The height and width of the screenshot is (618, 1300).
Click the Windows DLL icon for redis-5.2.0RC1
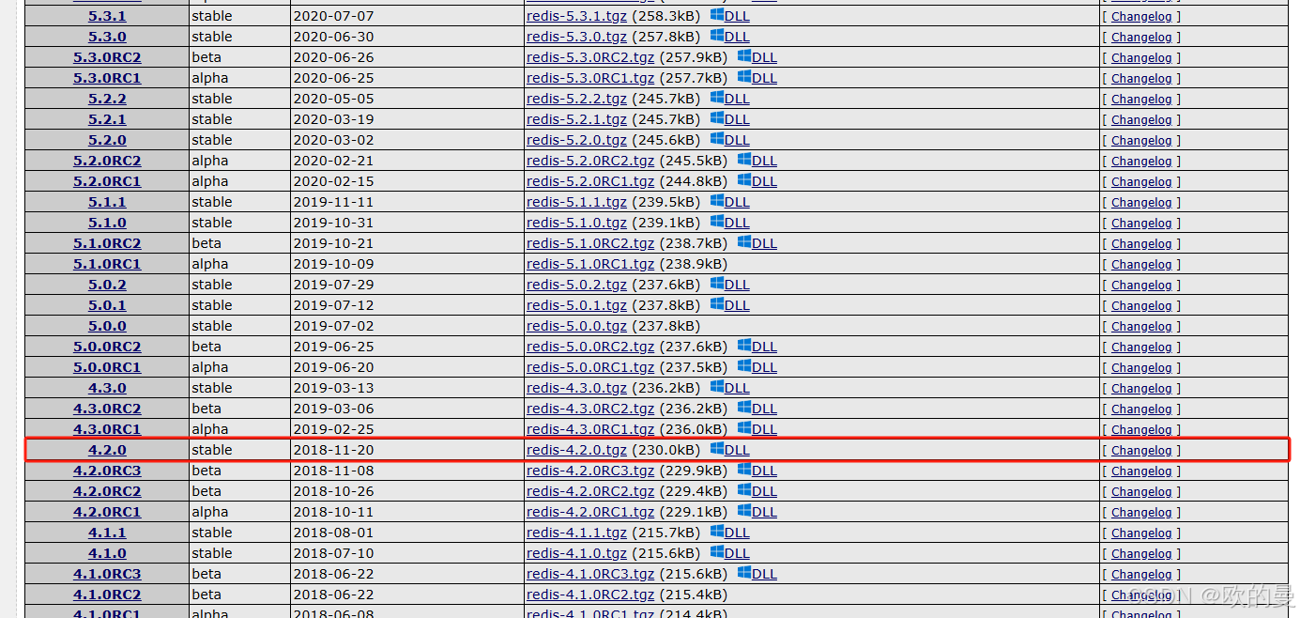[744, 180]
